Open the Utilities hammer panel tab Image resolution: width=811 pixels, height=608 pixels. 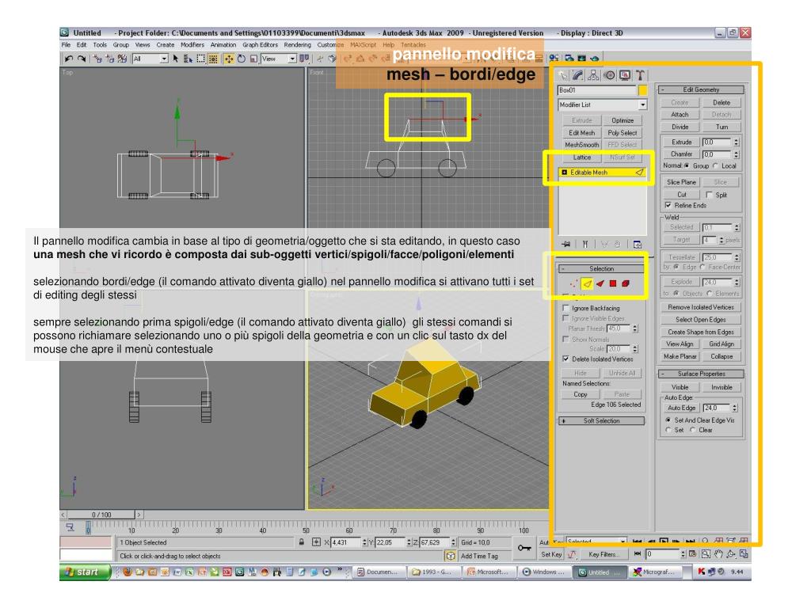pyautogui.click(x=640, y=75)
